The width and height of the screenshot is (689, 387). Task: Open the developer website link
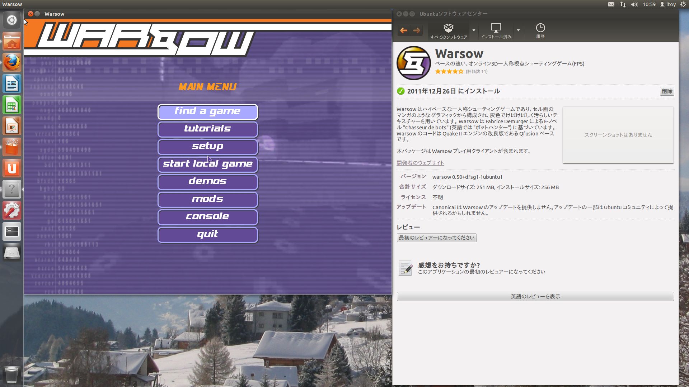click(x=420, y=163)
